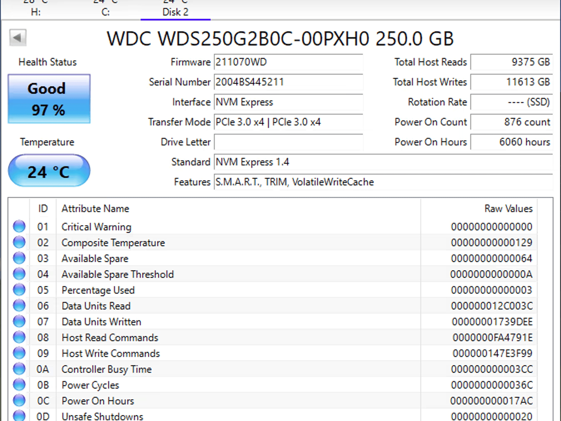Click raw value 000000147E3F99
Viewport: 561px width, 421px height.
(x=493, y=353)
